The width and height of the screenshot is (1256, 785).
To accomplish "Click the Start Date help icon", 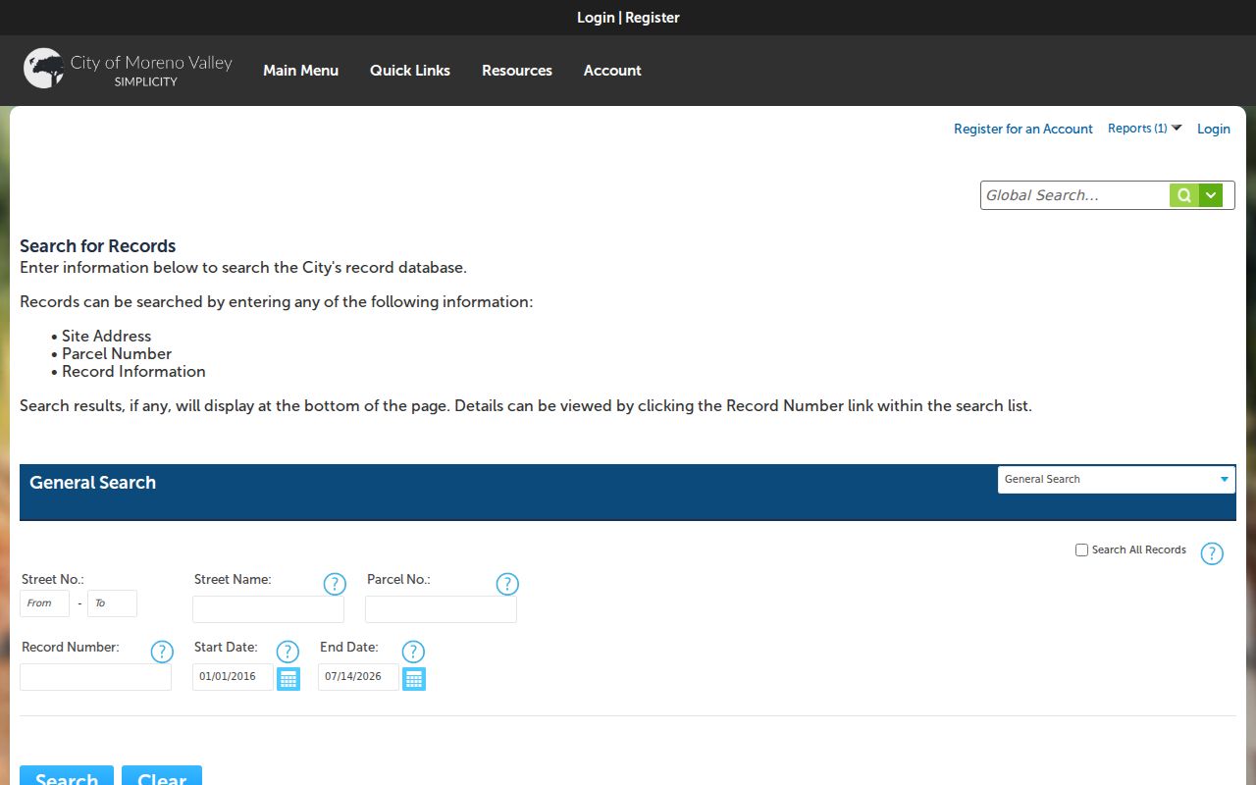I will 288,652.
